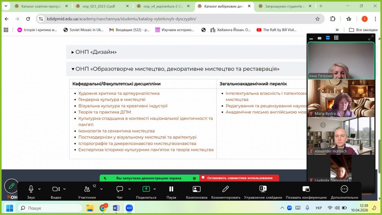Click the Zoom 'Пауза' share button
The height and width of the screenshot is (215, 382).
click(171, 189)
